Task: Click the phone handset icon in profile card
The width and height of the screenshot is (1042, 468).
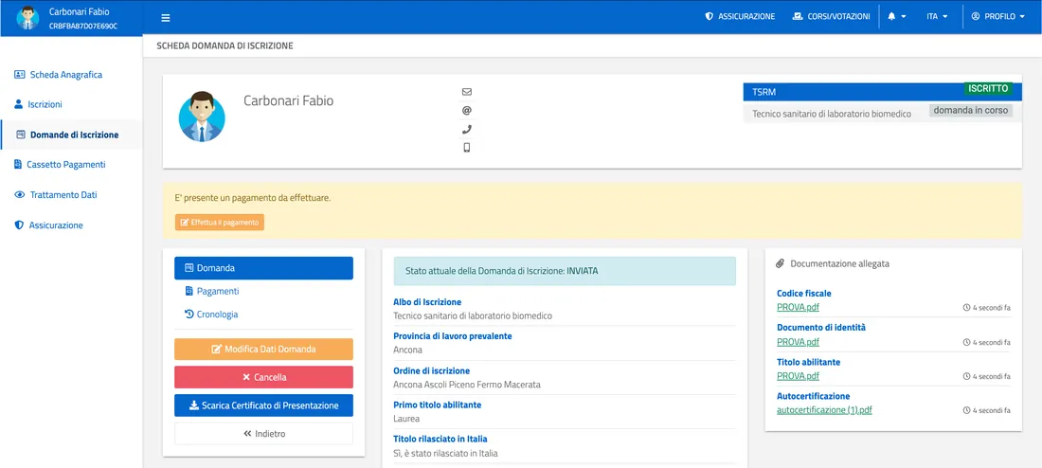Action: (466, 129)
